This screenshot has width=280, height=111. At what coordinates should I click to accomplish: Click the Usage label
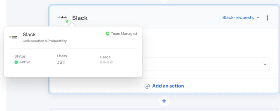point(105,57)
